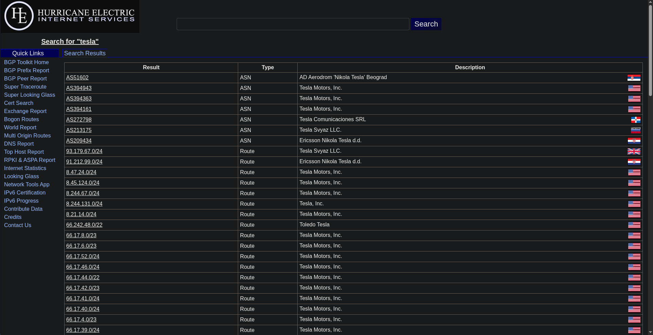Click the US flag in the 66.17.8.0/23 row

[634, 236]
